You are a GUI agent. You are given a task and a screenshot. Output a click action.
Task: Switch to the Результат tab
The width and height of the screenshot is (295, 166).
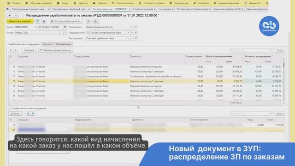point(47,44)
